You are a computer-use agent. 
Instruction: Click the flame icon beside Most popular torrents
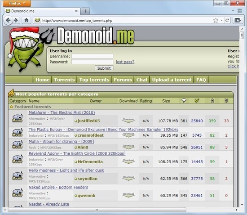(x=11, y=93)
